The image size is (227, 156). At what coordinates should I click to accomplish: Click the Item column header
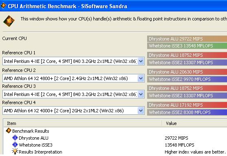tap(83, 123)
